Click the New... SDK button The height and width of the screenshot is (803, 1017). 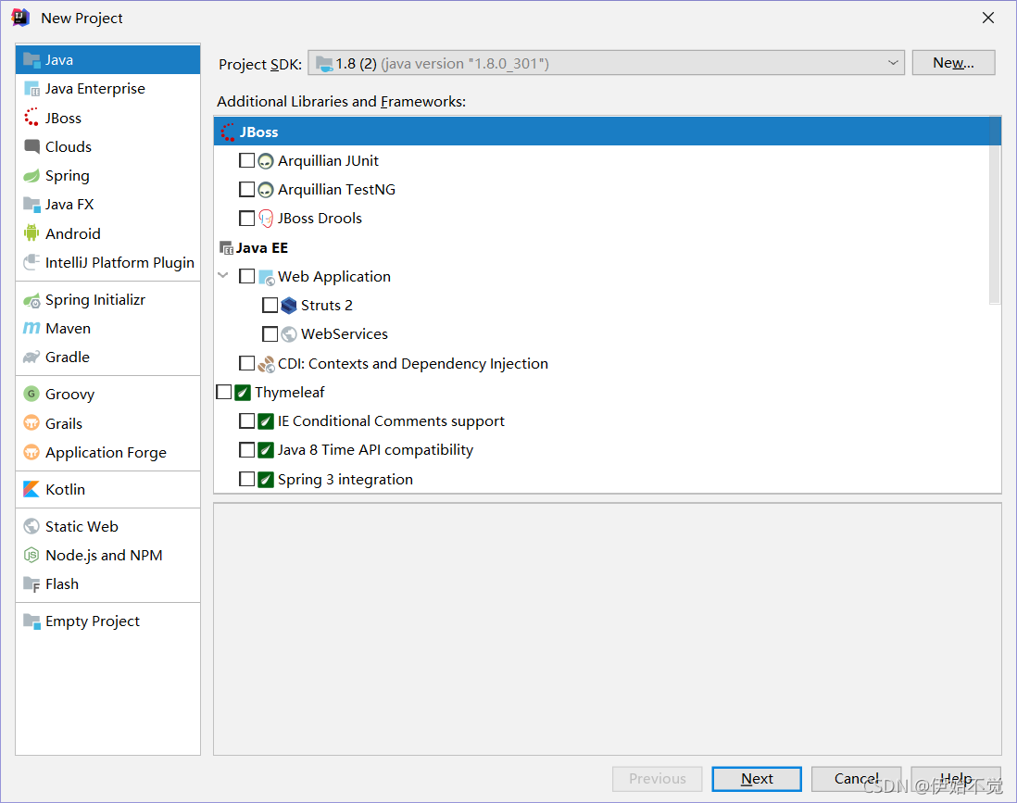[x=953, y=63]
